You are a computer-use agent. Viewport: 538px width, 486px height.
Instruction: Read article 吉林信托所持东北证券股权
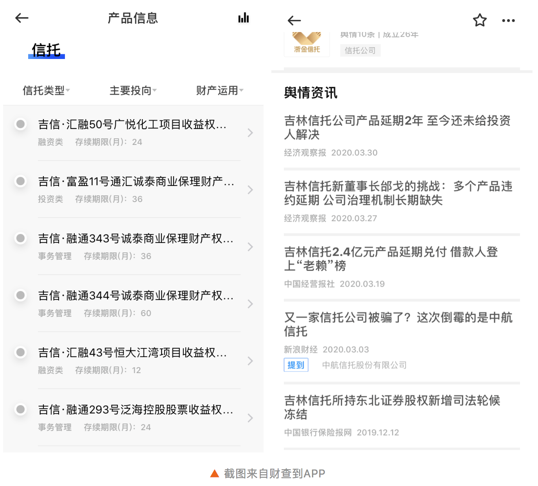pyautogui.click(x=392, y=407)
